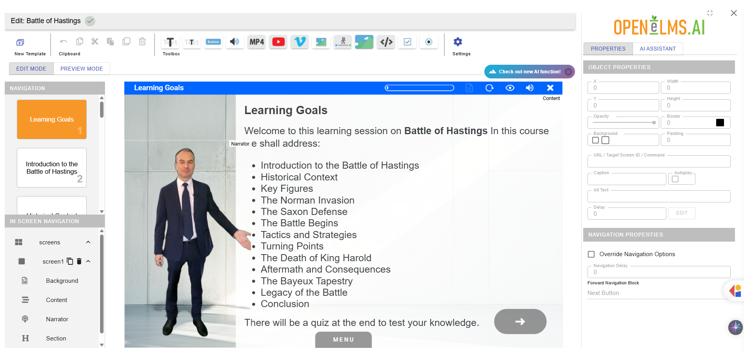The image size is (744, 353).
Task: Click in-screen navigation scroll down arrow
Action: (102, 345)
